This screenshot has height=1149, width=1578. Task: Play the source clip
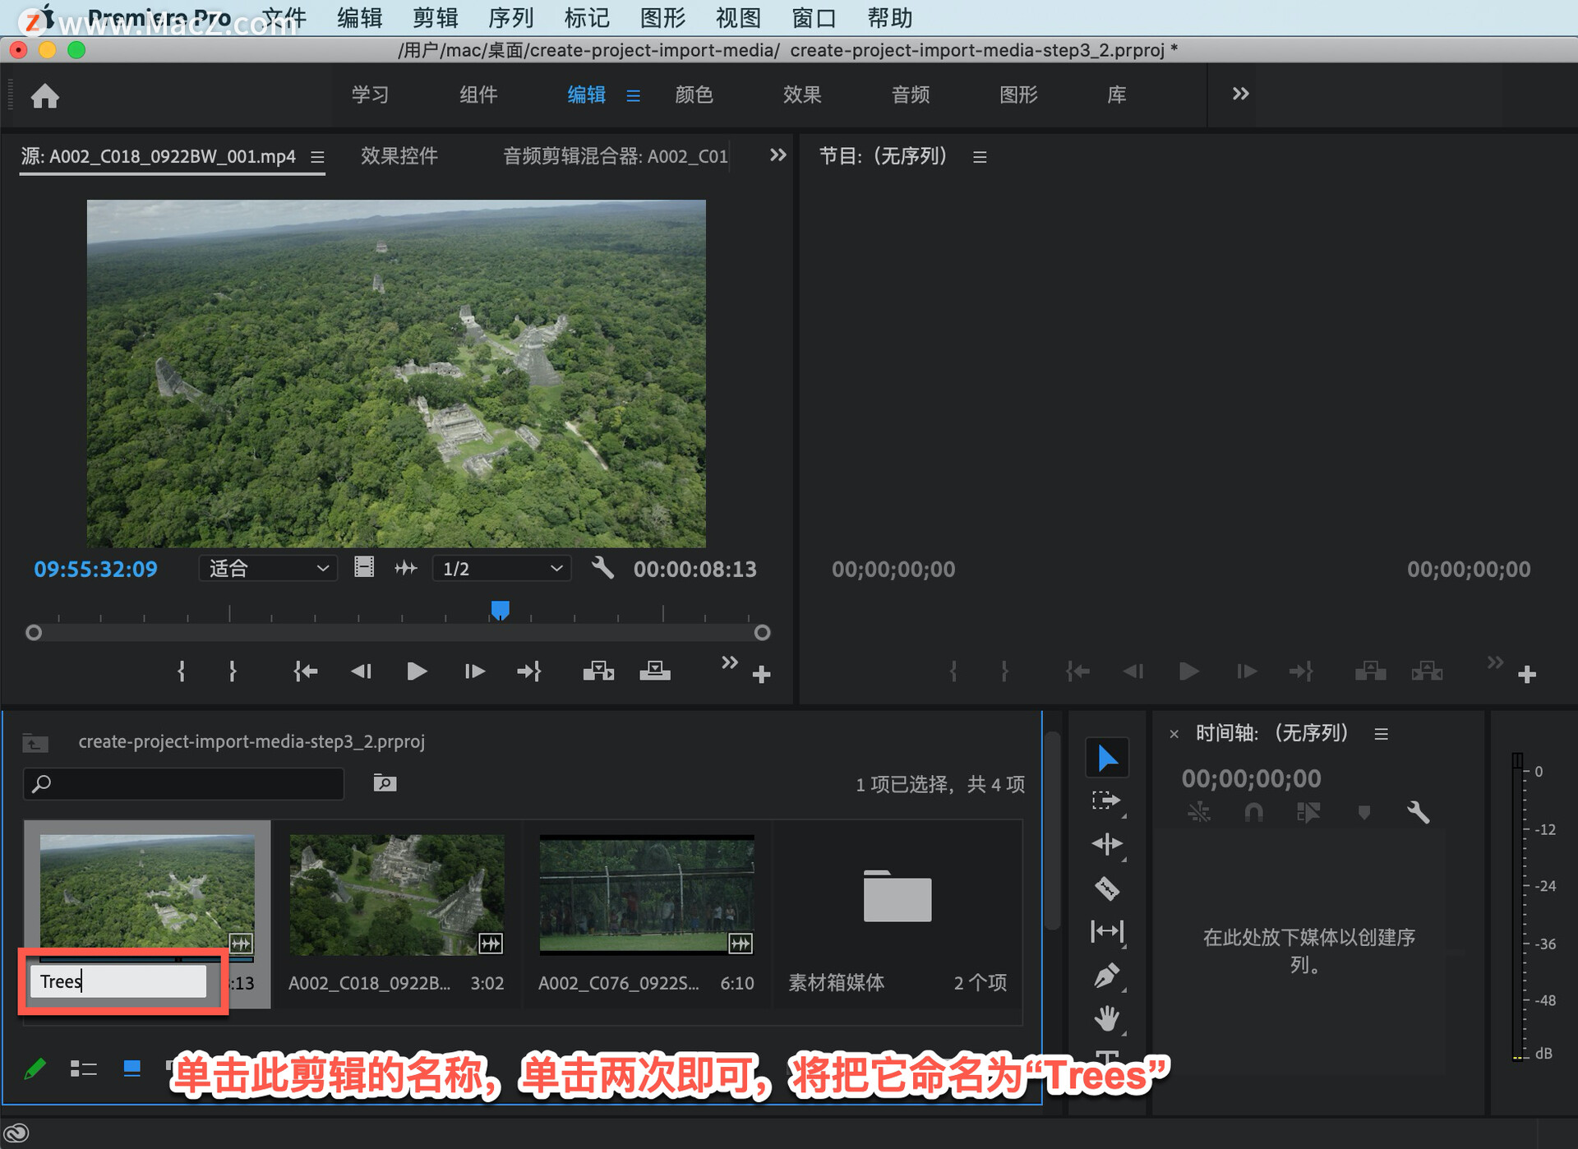click(x=417, y=671)
